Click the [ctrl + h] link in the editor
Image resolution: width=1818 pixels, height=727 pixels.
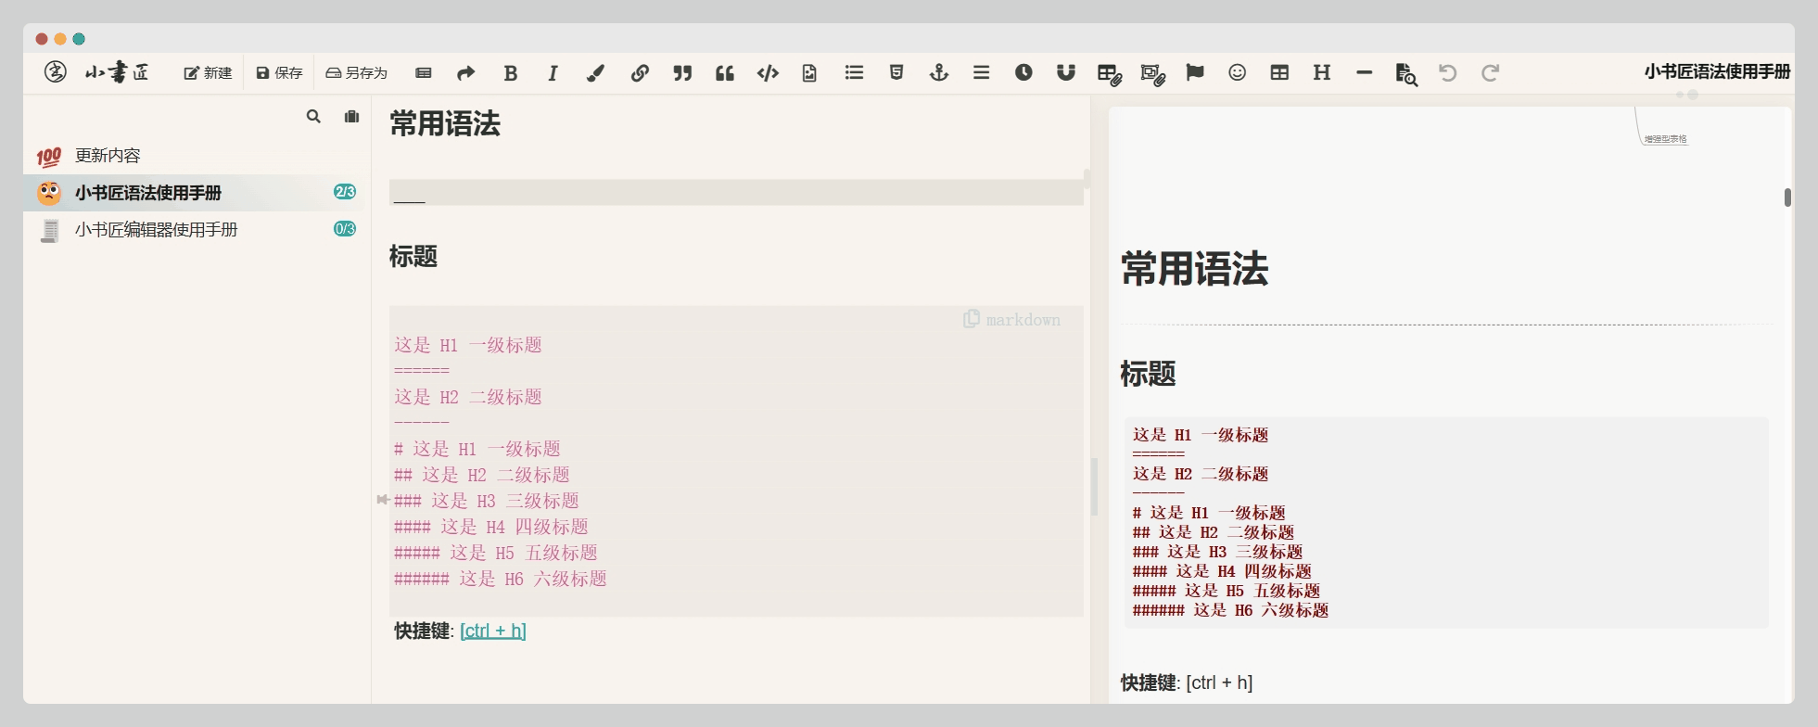(x=492, y=631)
